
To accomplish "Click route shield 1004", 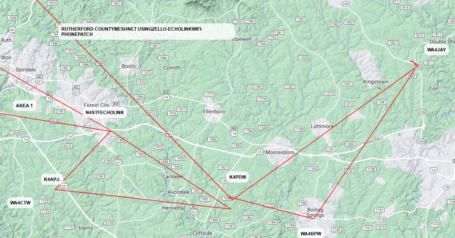I will [x=15, y=133].
